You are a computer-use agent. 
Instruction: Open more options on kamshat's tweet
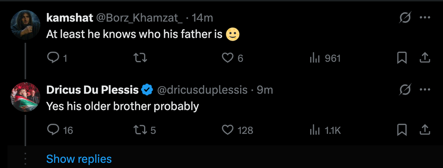[425, 18]
